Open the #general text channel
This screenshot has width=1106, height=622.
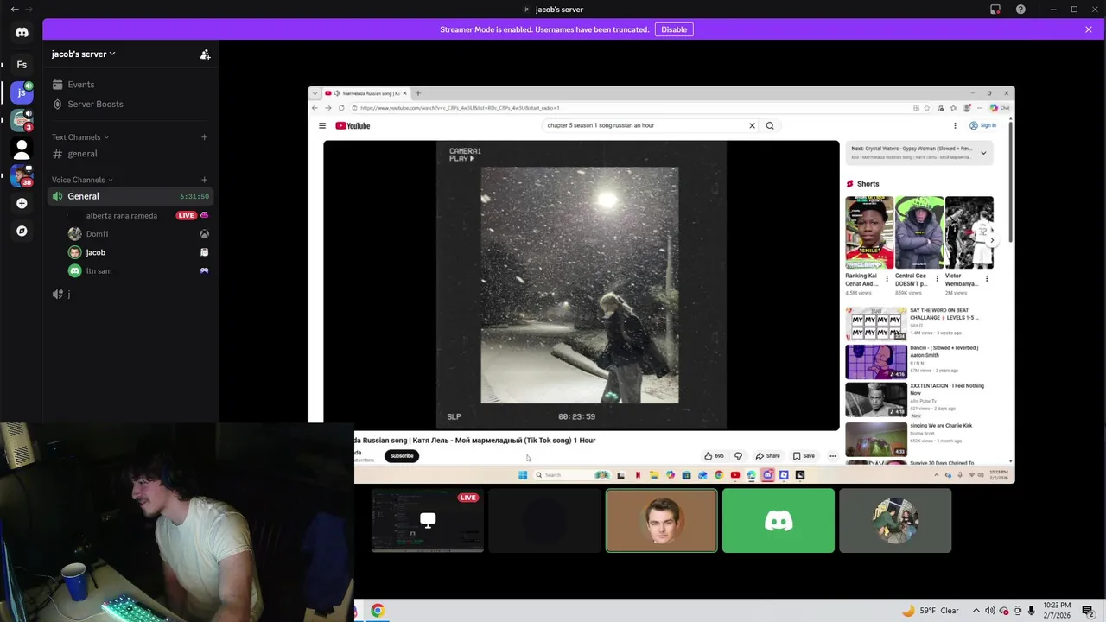click(x=130, y=154)
